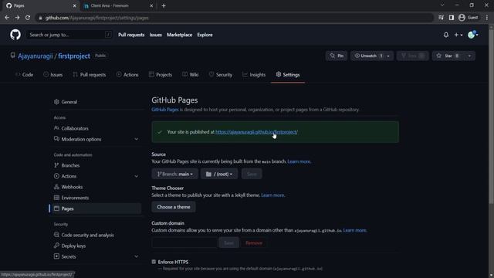Click Learn more under Custom domain
Image resolution: width=494 pixels, height=278 pixels.
[x=355, y=230]
